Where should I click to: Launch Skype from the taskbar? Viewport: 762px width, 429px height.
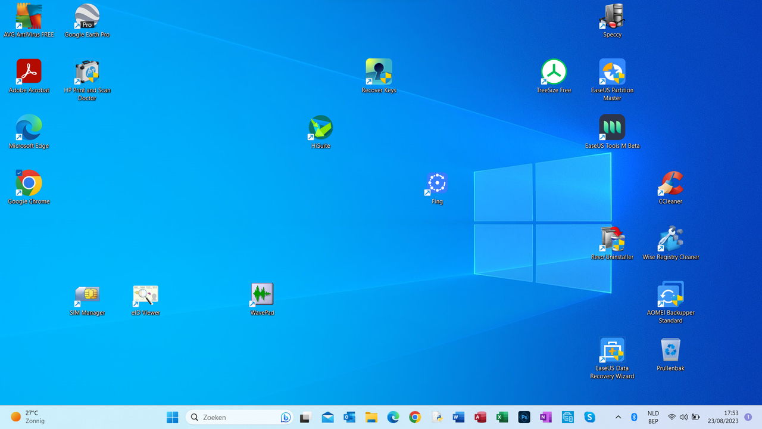pos(589,417)
